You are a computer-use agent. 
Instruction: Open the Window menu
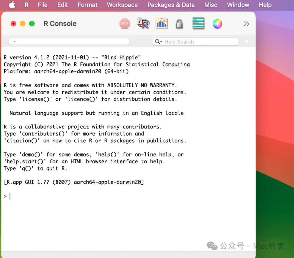238,5
